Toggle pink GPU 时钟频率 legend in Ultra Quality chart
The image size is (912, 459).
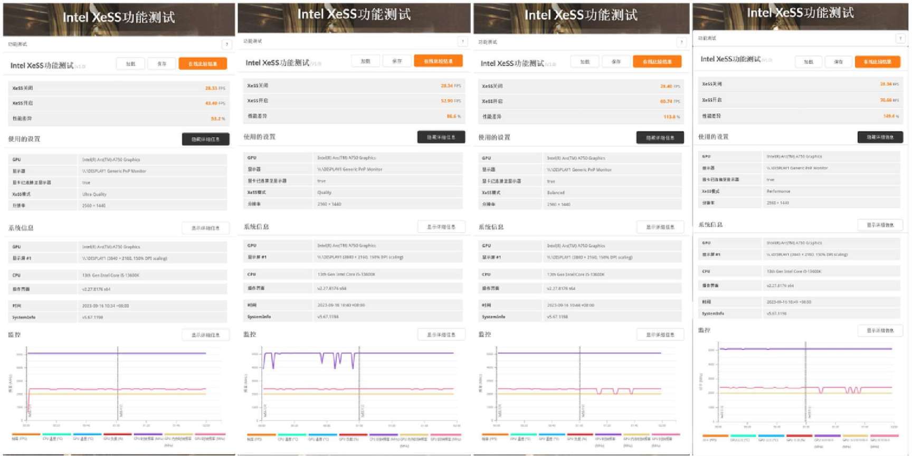pyautogui.click(x=210, y=437)
